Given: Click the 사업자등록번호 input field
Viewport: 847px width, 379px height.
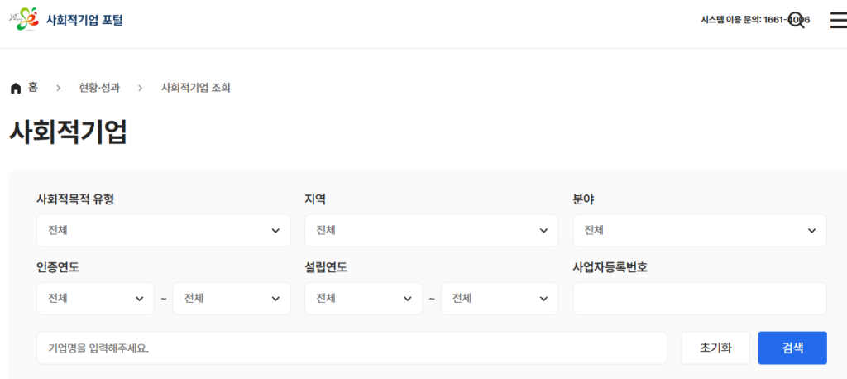Looking at the screenshot, I should pos(699,299).
